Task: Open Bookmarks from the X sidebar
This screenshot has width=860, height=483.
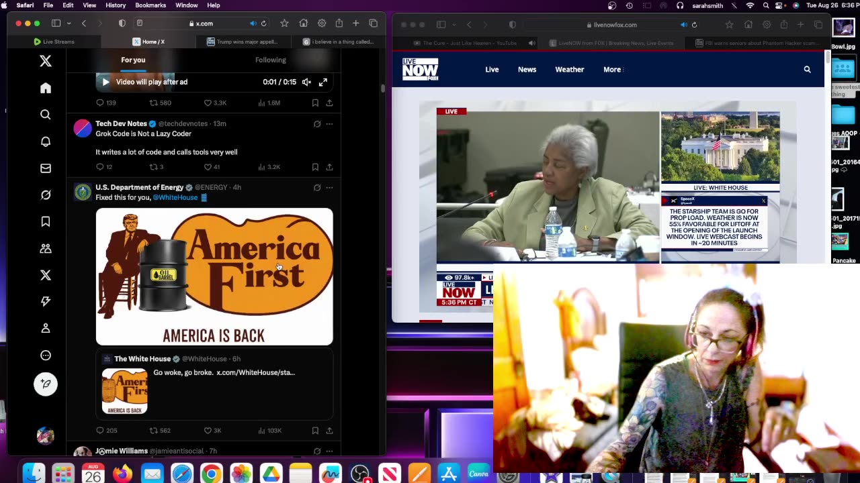Action: (x=46, y=221)
